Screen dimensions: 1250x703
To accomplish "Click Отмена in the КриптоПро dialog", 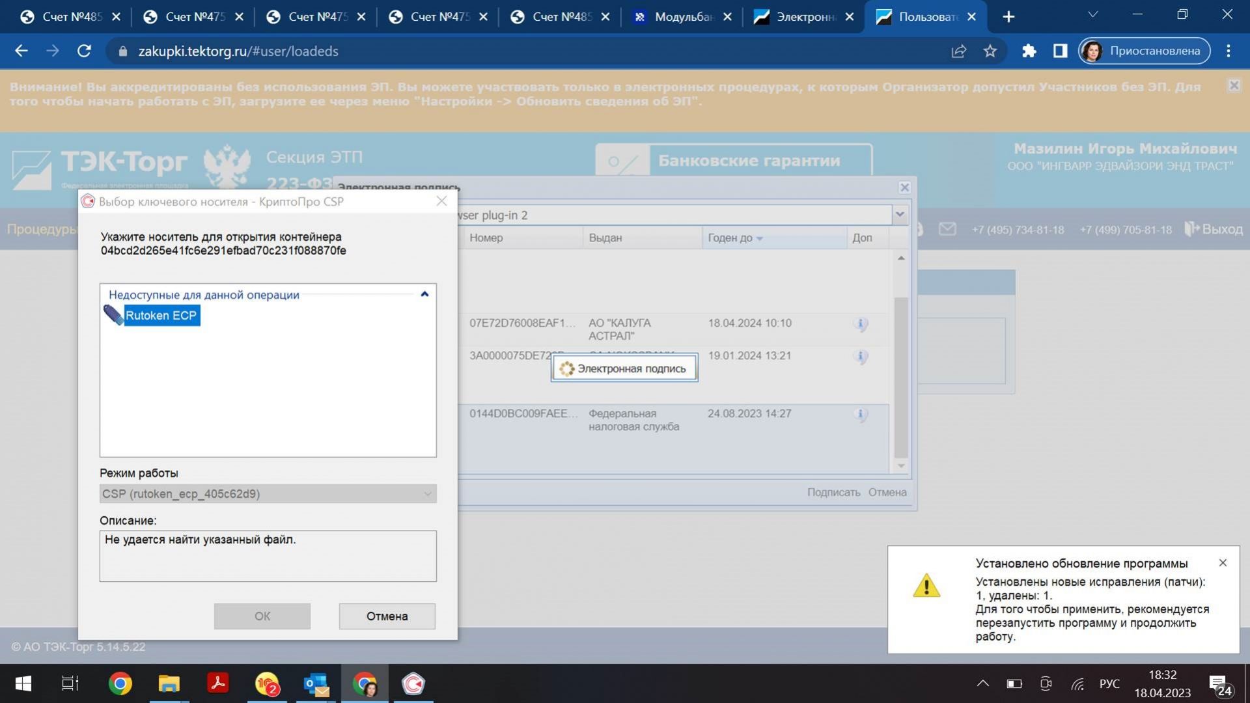I will (387, 616).
